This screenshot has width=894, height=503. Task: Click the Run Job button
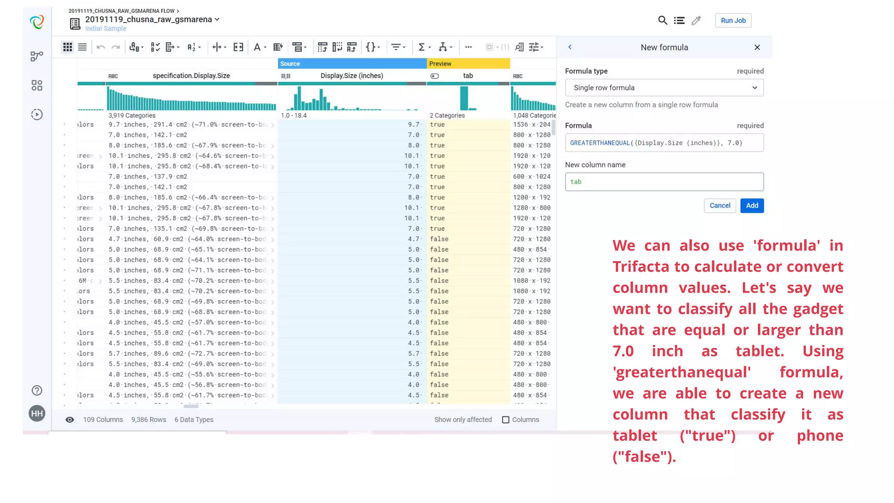coord(733,21)
